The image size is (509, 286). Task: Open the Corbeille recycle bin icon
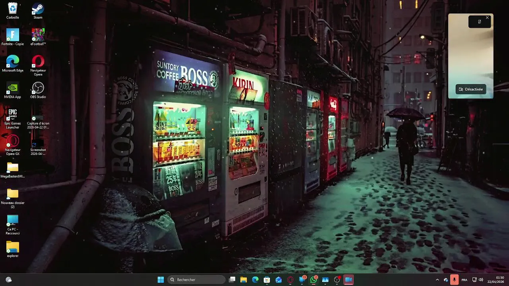(x=13, y=11)
